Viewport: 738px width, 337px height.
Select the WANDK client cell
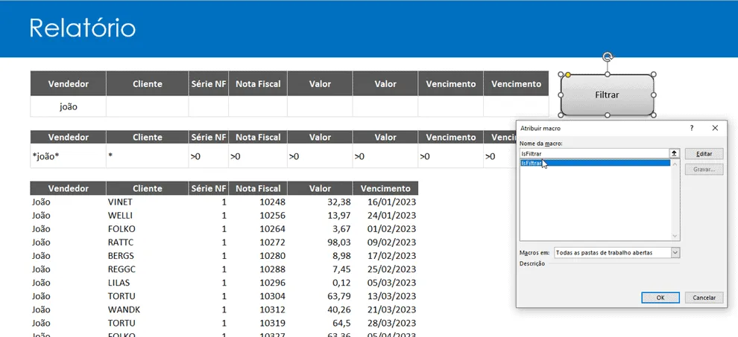coord(148,310)
